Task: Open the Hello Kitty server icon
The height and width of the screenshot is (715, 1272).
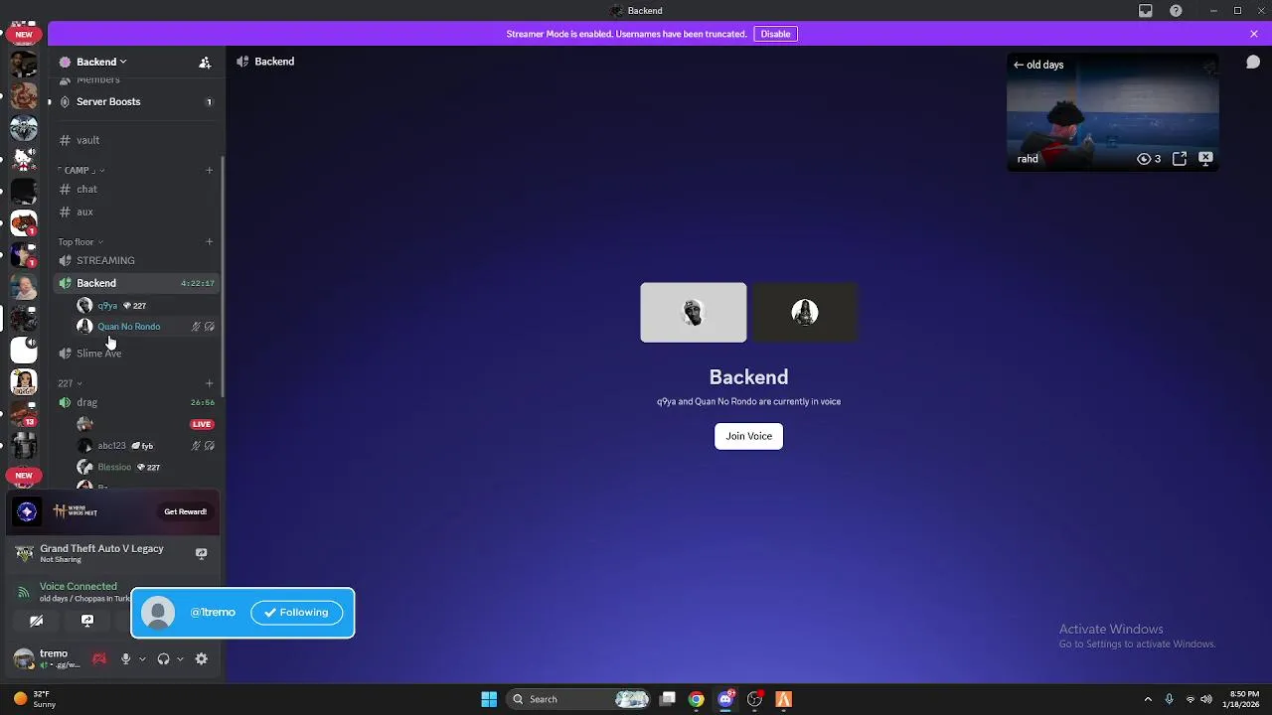Action: [x=24, y=160]
